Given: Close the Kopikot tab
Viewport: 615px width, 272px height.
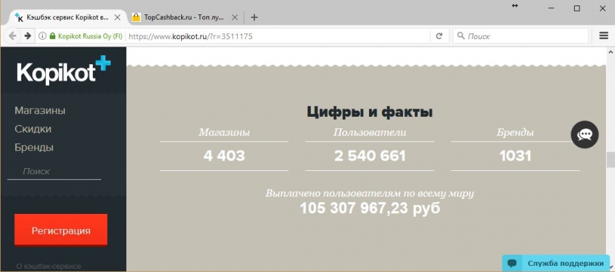Looking at the screenshot, I should click(x=117, y=17).
